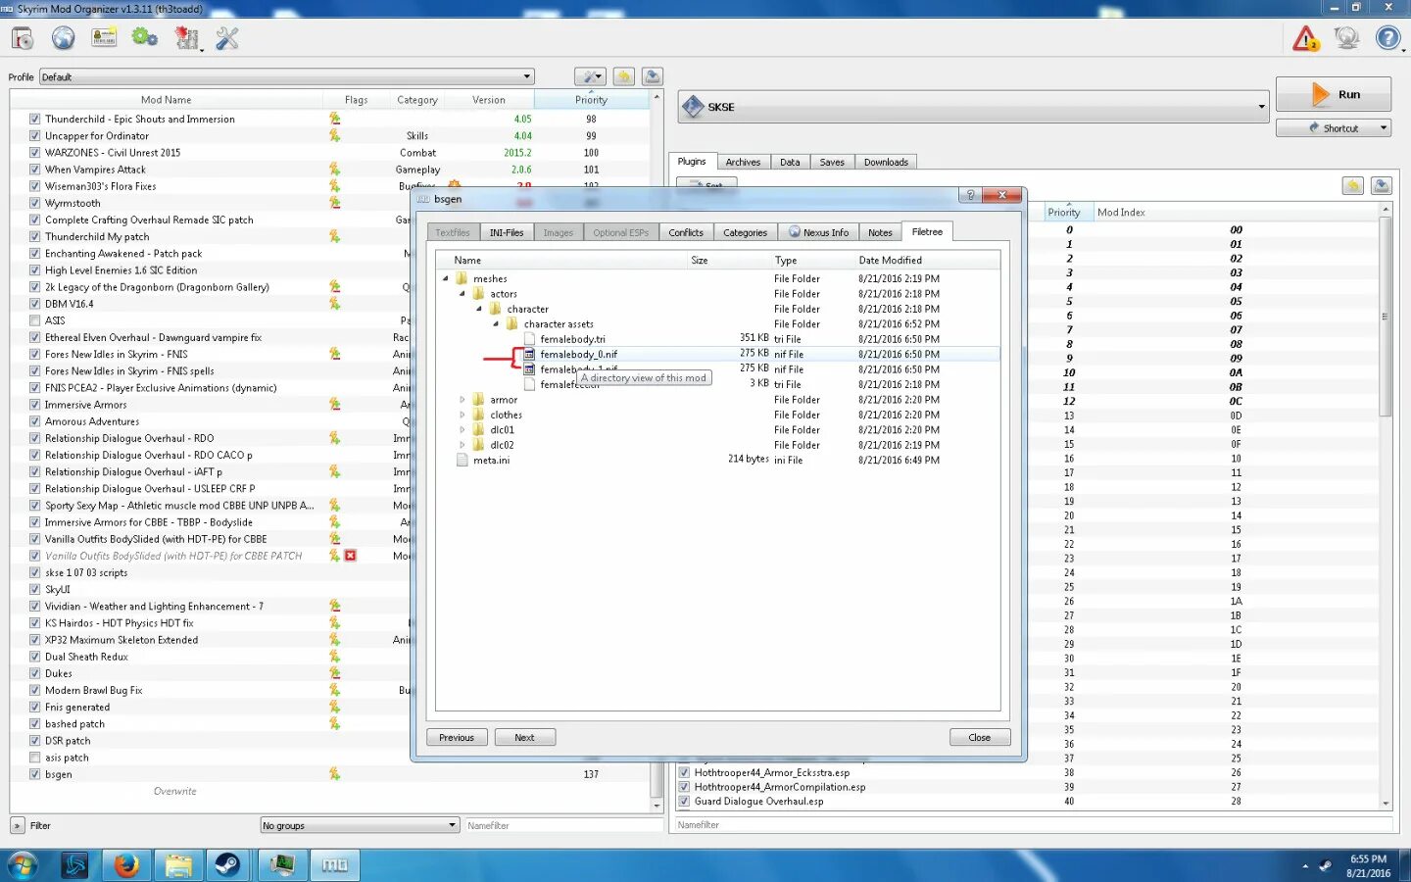The height and width of the screenshot is (882, 1411).
Task: Click plugin list create backup icon
Action: (x=1382, y=186)
